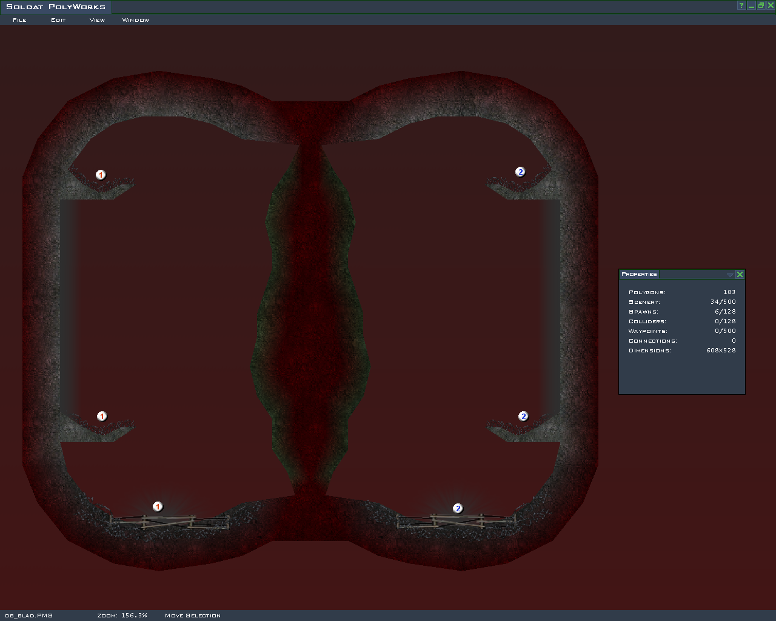Close the Properties panel
This screenshot has width=776, height=621.
coord(740,275)
